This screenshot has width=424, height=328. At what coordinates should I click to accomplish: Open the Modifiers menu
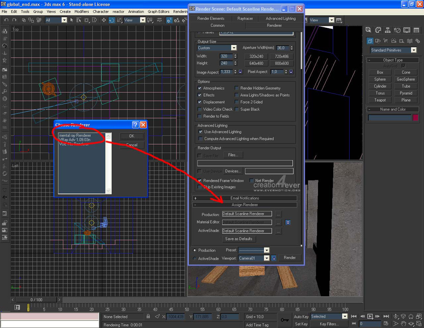[81, 12]
